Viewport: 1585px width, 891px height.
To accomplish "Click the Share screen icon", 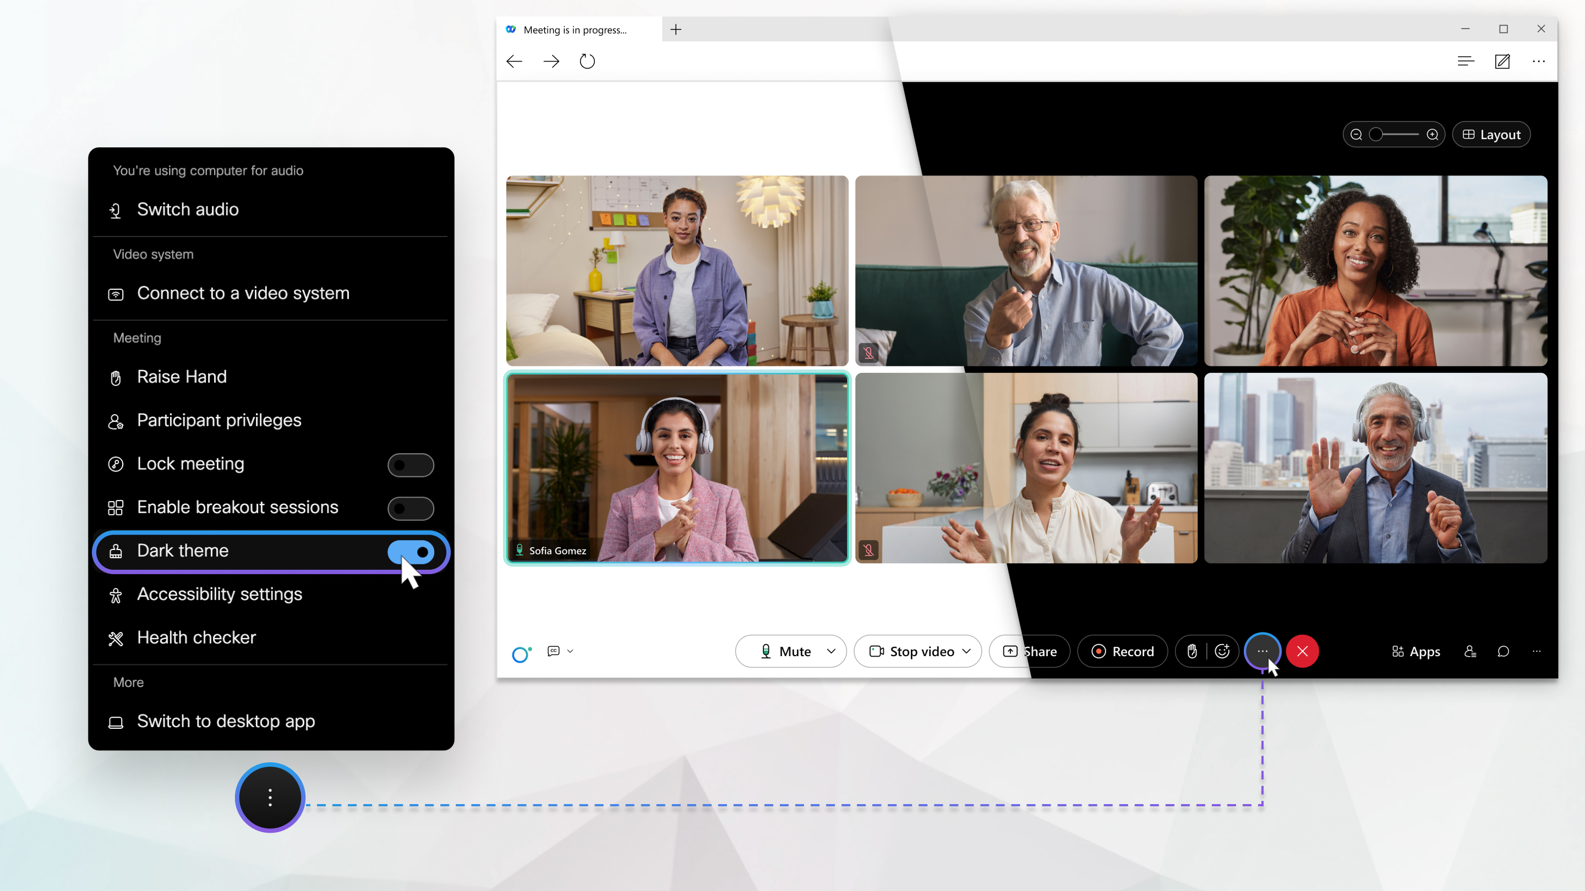I will click(x=1030, y=651).
